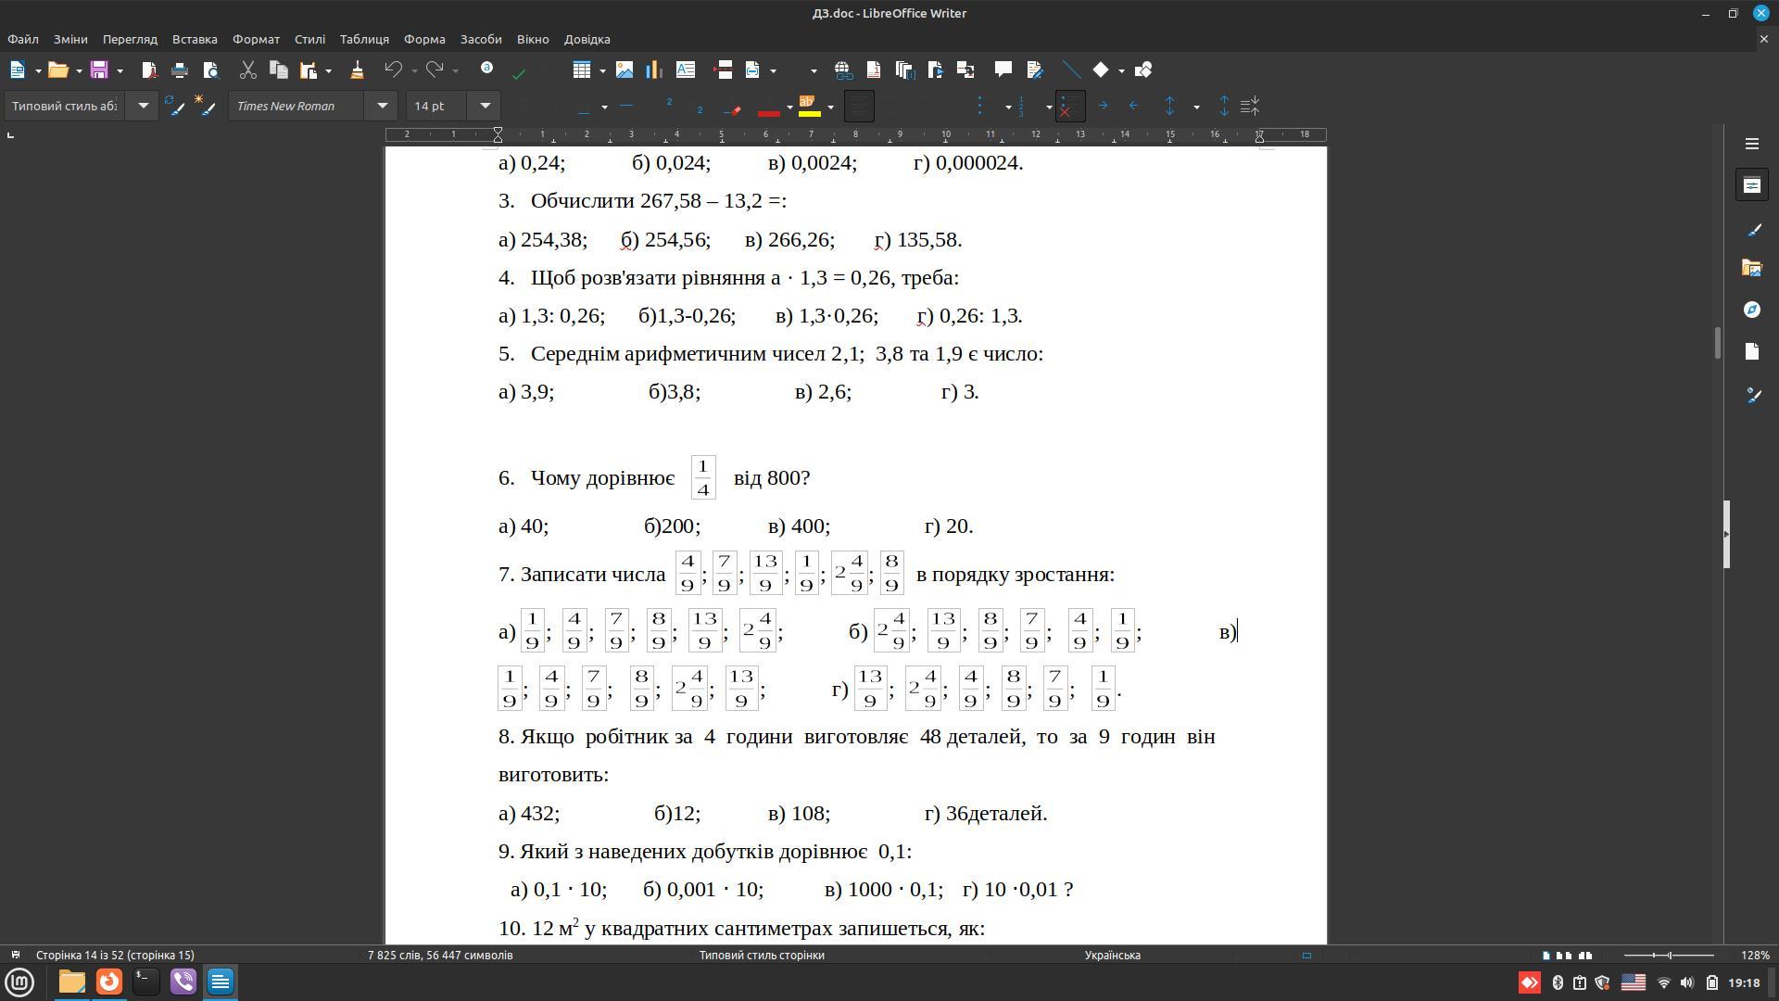Click the word count in status bar
Image resolution: width=1779 pixels, height=1001 pixels.
tap(439, 955)
